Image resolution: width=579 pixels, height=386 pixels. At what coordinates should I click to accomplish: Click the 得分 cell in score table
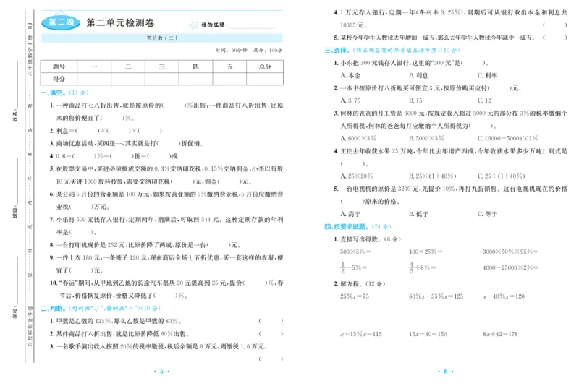pos(59,79)
